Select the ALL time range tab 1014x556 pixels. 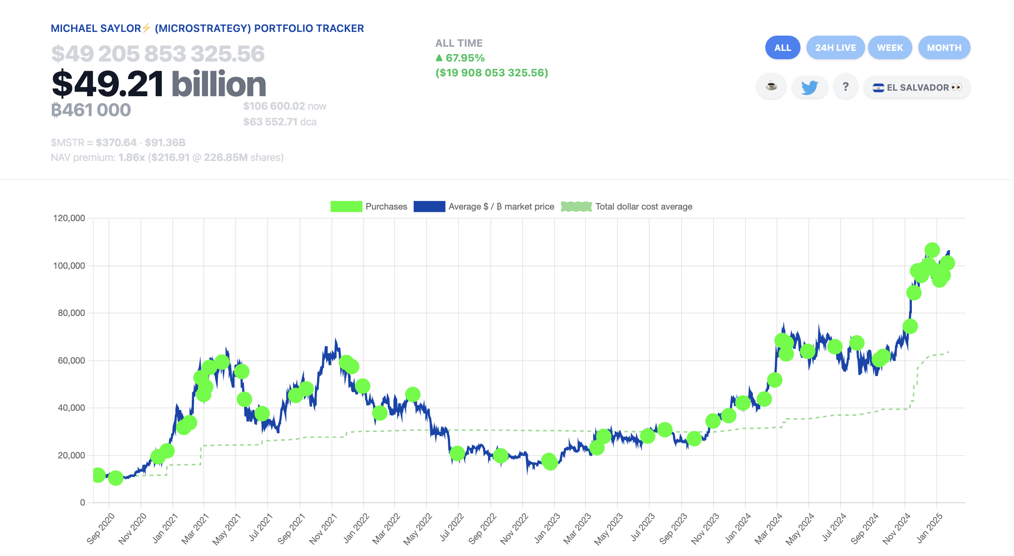(x=782, y=48)
